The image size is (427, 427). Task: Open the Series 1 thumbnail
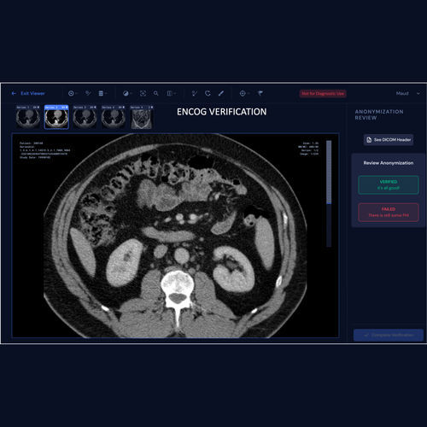tap(28, 117)
